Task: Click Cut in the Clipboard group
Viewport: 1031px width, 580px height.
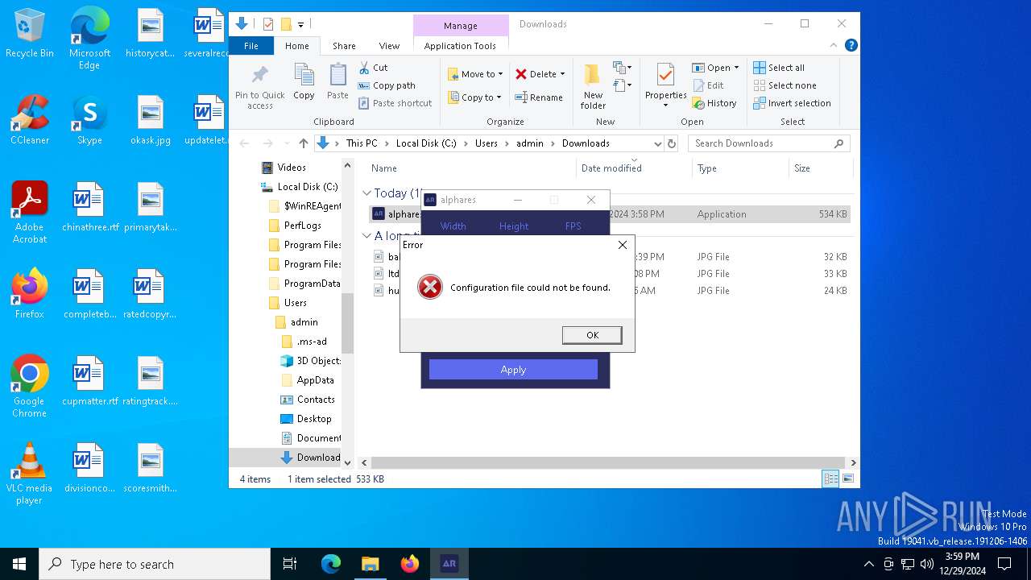Action: [x=373, y=68]
